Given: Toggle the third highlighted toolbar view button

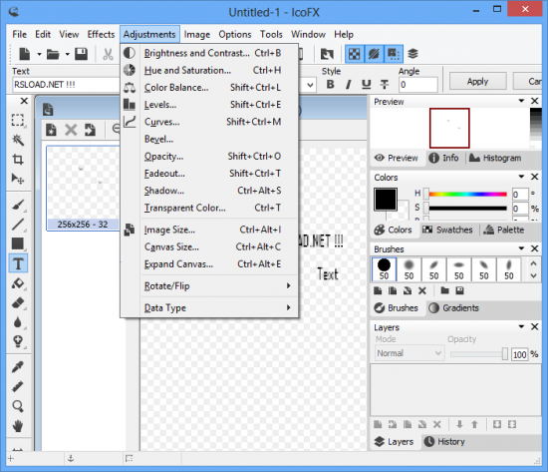Looking at the screenshot, I should (394, 54).
